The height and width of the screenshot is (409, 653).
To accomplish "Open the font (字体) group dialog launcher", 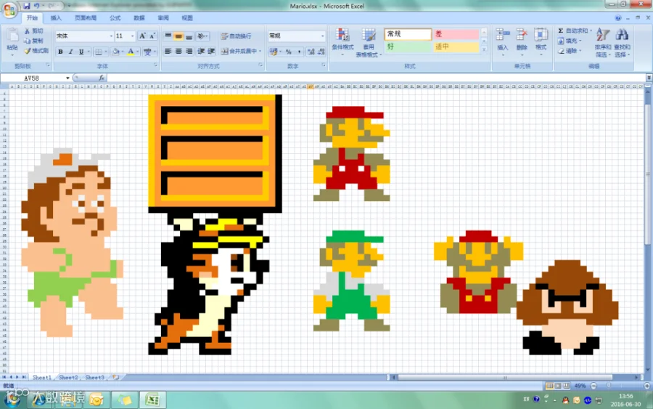I will [x=156, y=65].
